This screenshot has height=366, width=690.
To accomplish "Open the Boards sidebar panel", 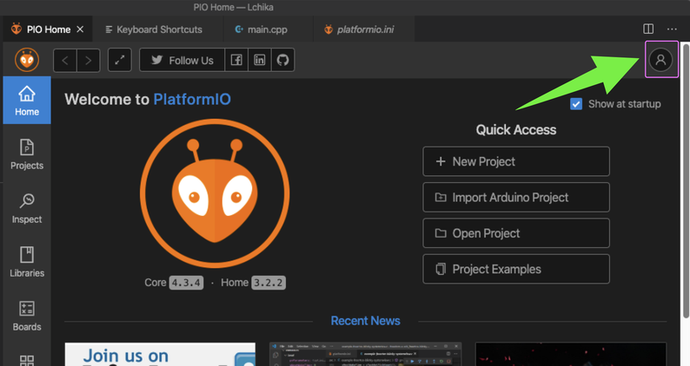I will pos(27,316).
